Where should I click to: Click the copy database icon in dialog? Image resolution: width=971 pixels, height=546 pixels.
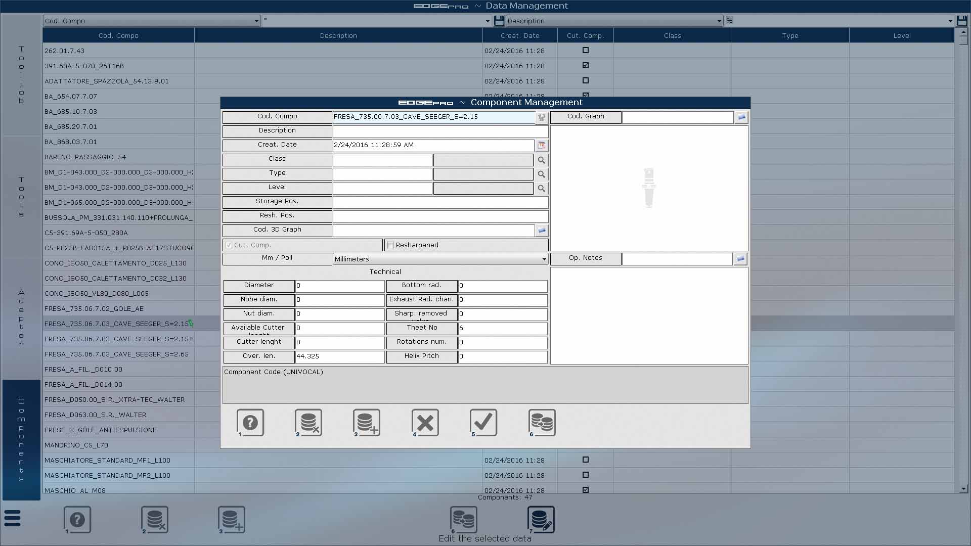(x=542, y=423)
